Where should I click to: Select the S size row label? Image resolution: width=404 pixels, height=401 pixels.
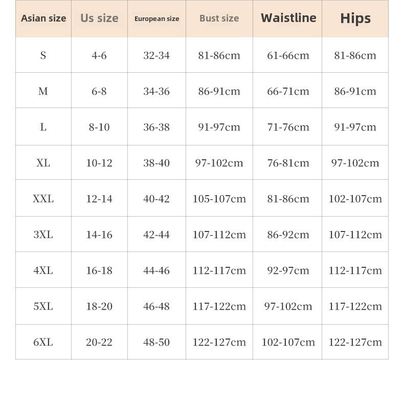pyautogui.click(x=43, y=55)
